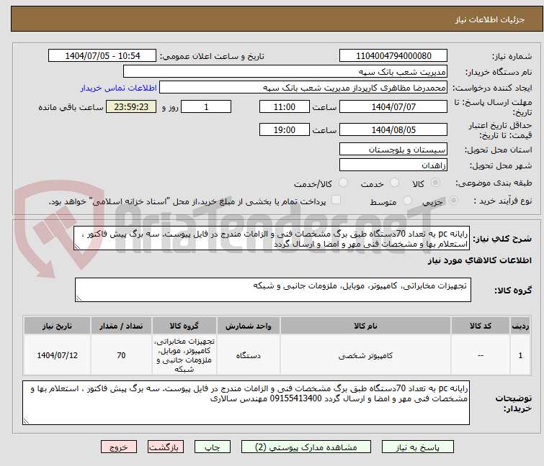Image resolution: width=544 pixels, height=466 pixels.
Task: Click the validity time 19:00 field
Action: 285,129
